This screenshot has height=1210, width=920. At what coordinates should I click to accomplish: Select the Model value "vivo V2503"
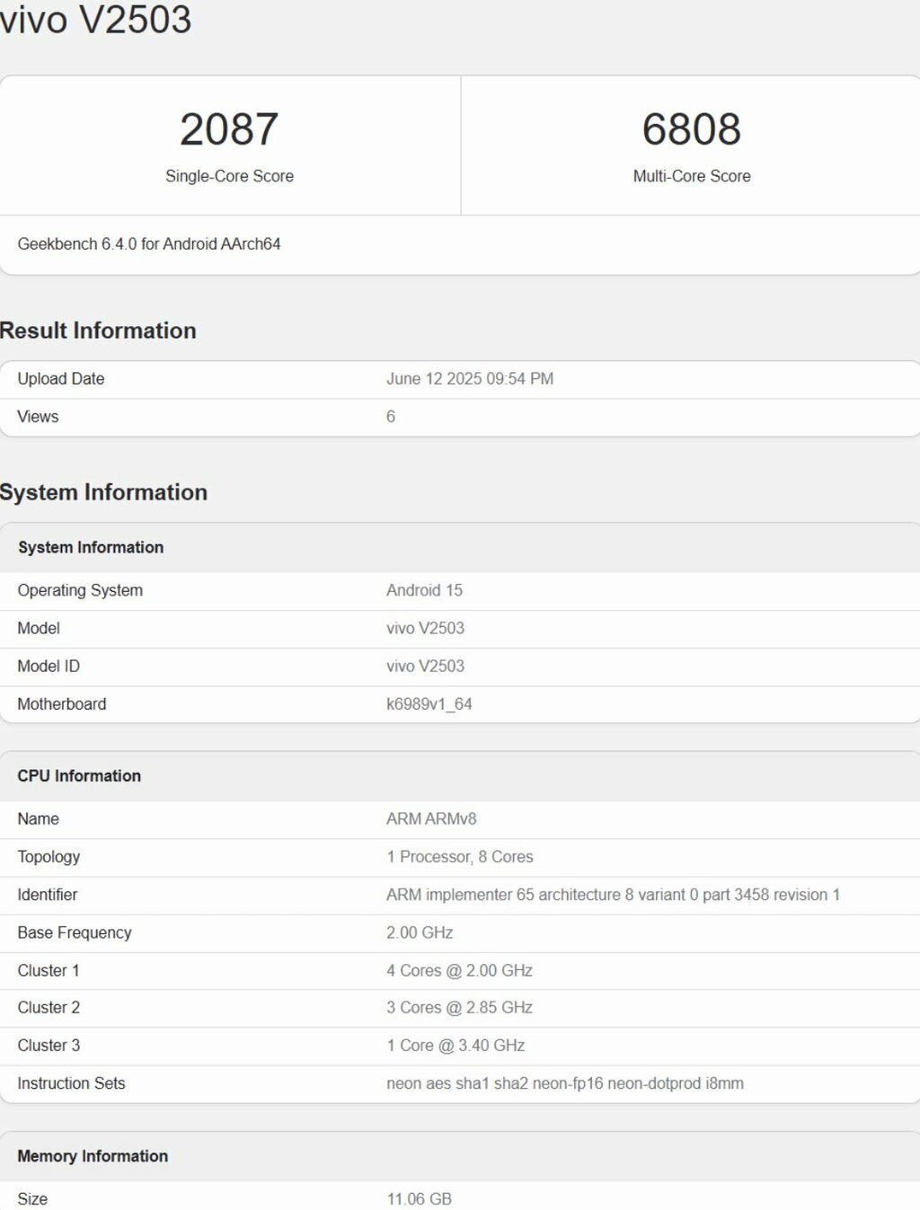[425, 628]
